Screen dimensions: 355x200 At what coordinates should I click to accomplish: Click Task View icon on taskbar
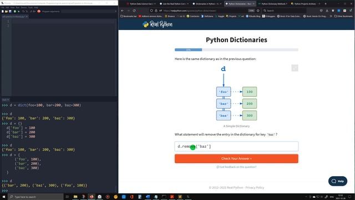tap(67, 197)
